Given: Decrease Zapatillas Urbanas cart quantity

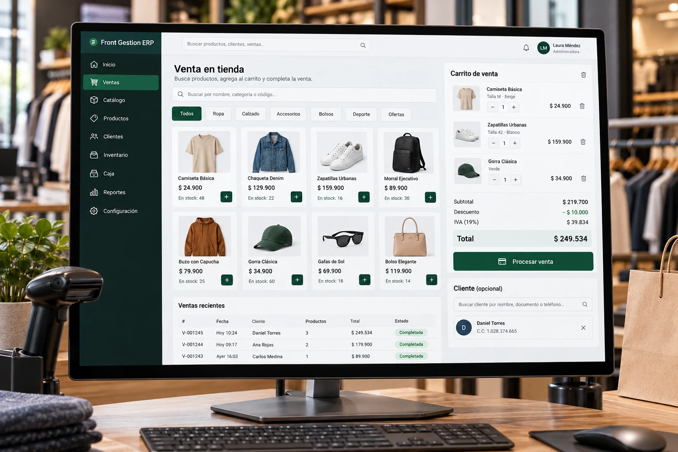Looking at the screenshot, I should (x=493, y=143).
